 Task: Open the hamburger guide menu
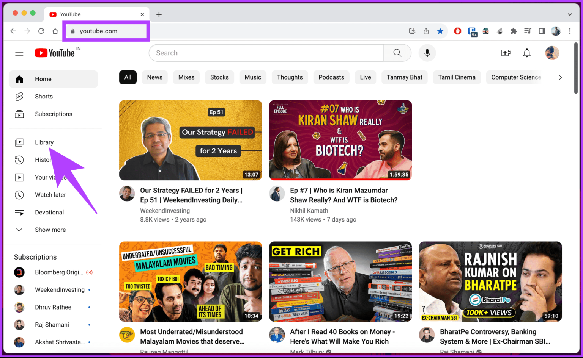[19, 53]
